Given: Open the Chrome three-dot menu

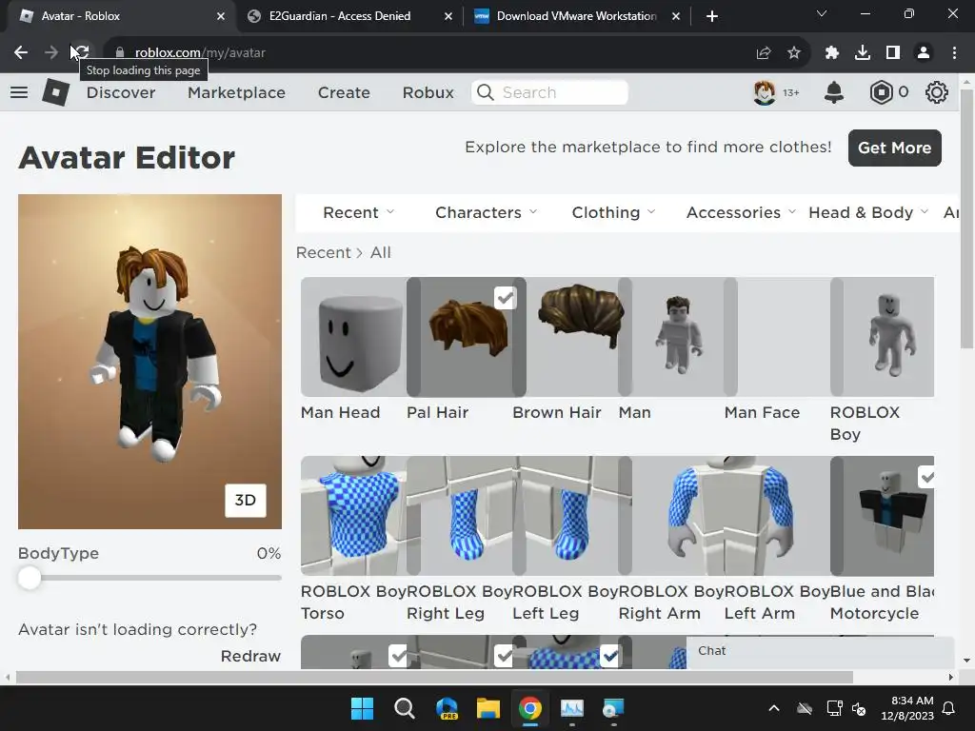Looking at the screenshot, I should tap(954, 53).
